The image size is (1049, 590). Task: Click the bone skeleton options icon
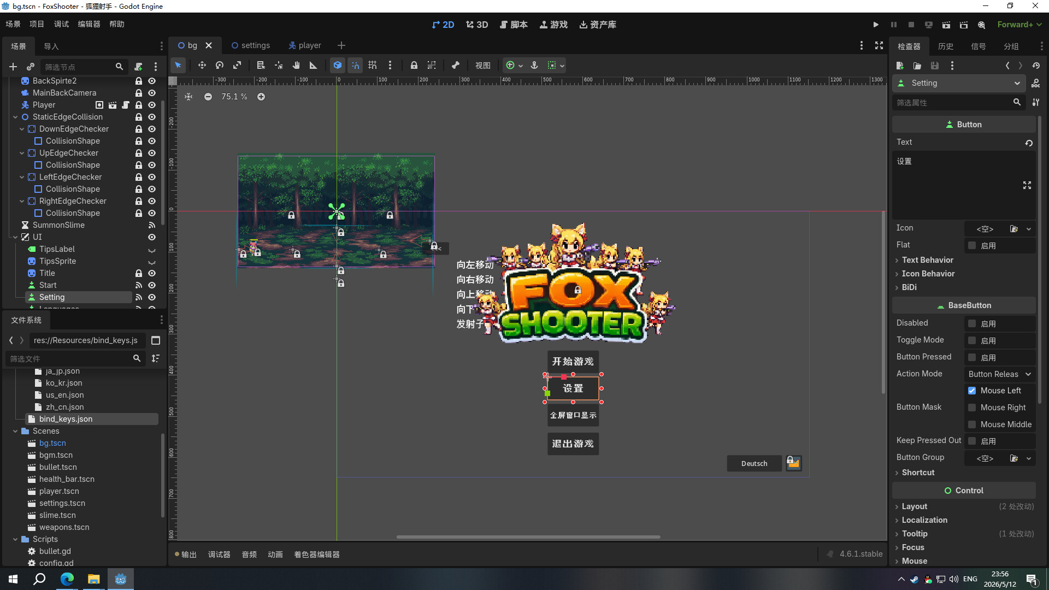(456, 66)
